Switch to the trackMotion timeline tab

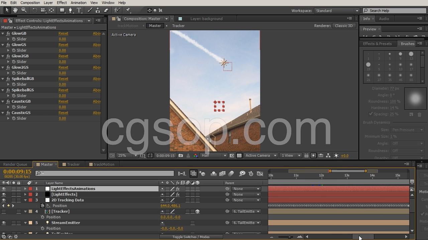[x=104, y=164]
